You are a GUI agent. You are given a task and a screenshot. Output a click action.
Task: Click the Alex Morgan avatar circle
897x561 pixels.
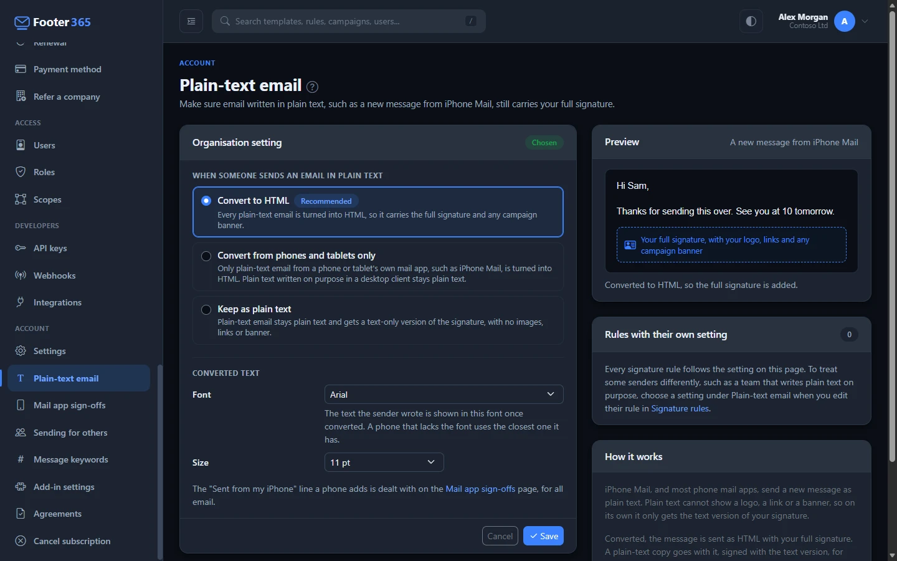[x=845, y=21]
